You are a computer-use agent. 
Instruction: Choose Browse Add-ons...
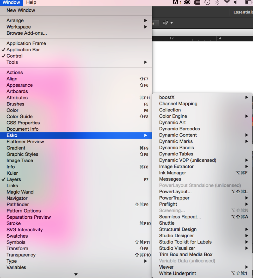tap(76, 33)
